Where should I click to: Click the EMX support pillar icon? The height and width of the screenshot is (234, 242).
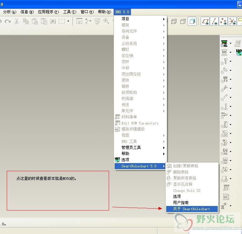[x=224, y=79]
